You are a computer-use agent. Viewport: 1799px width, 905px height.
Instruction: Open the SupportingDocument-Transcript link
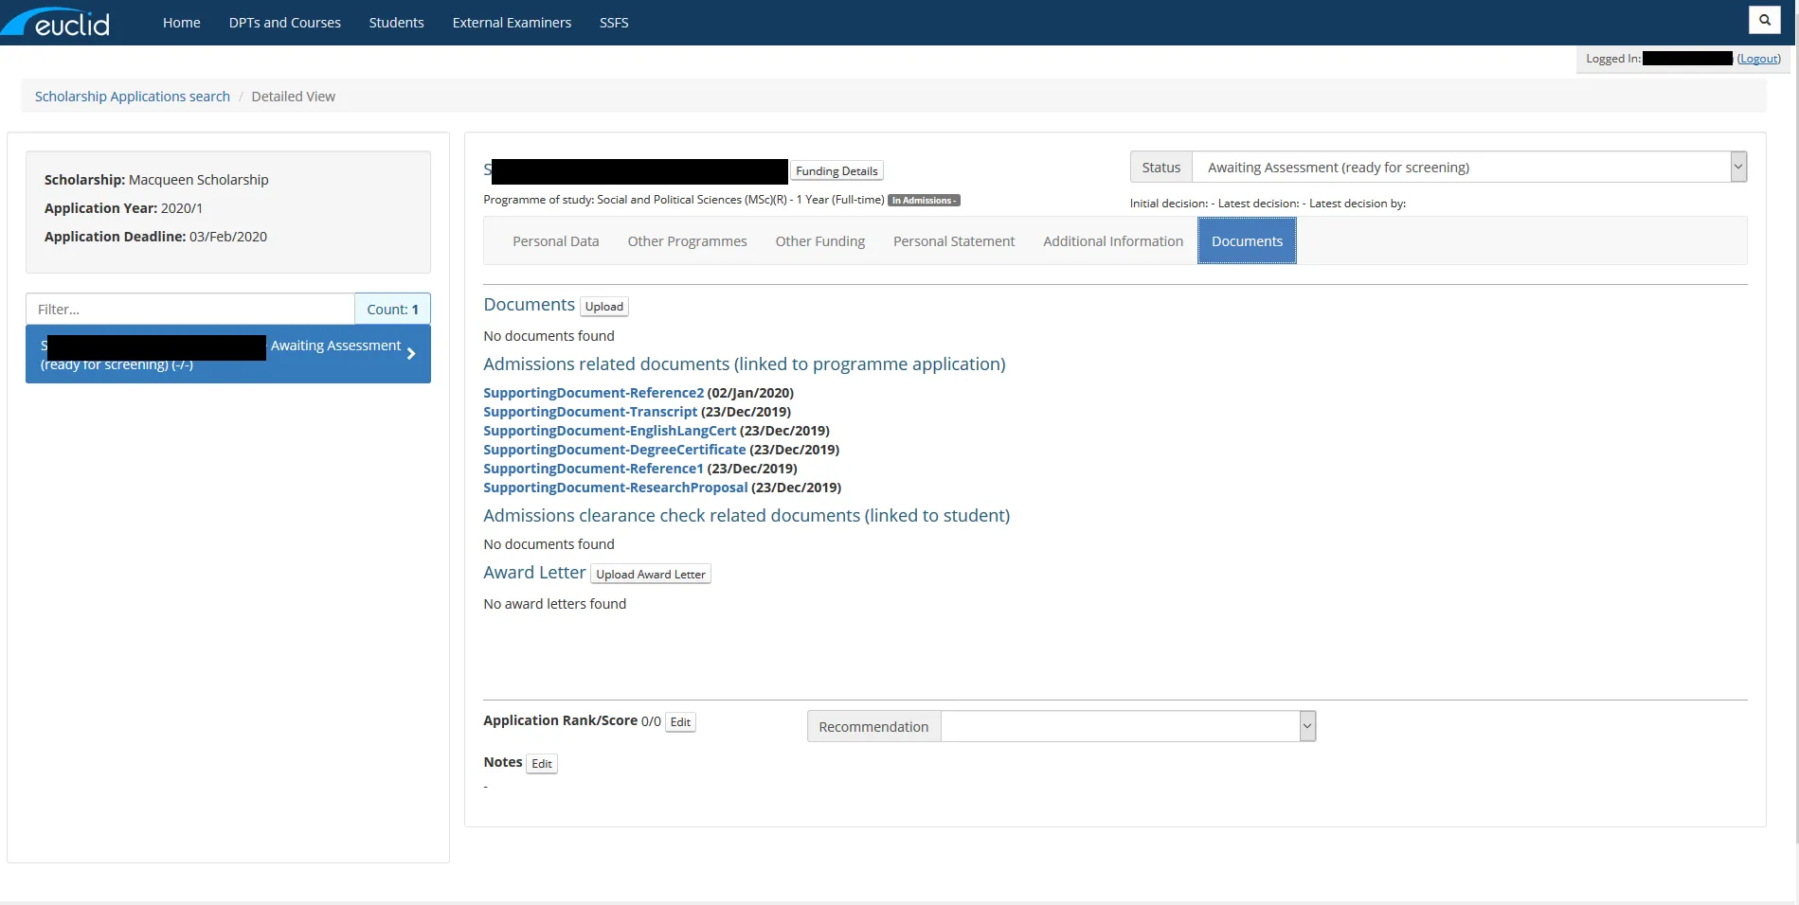pyautogui.click(x=590, y=412)
